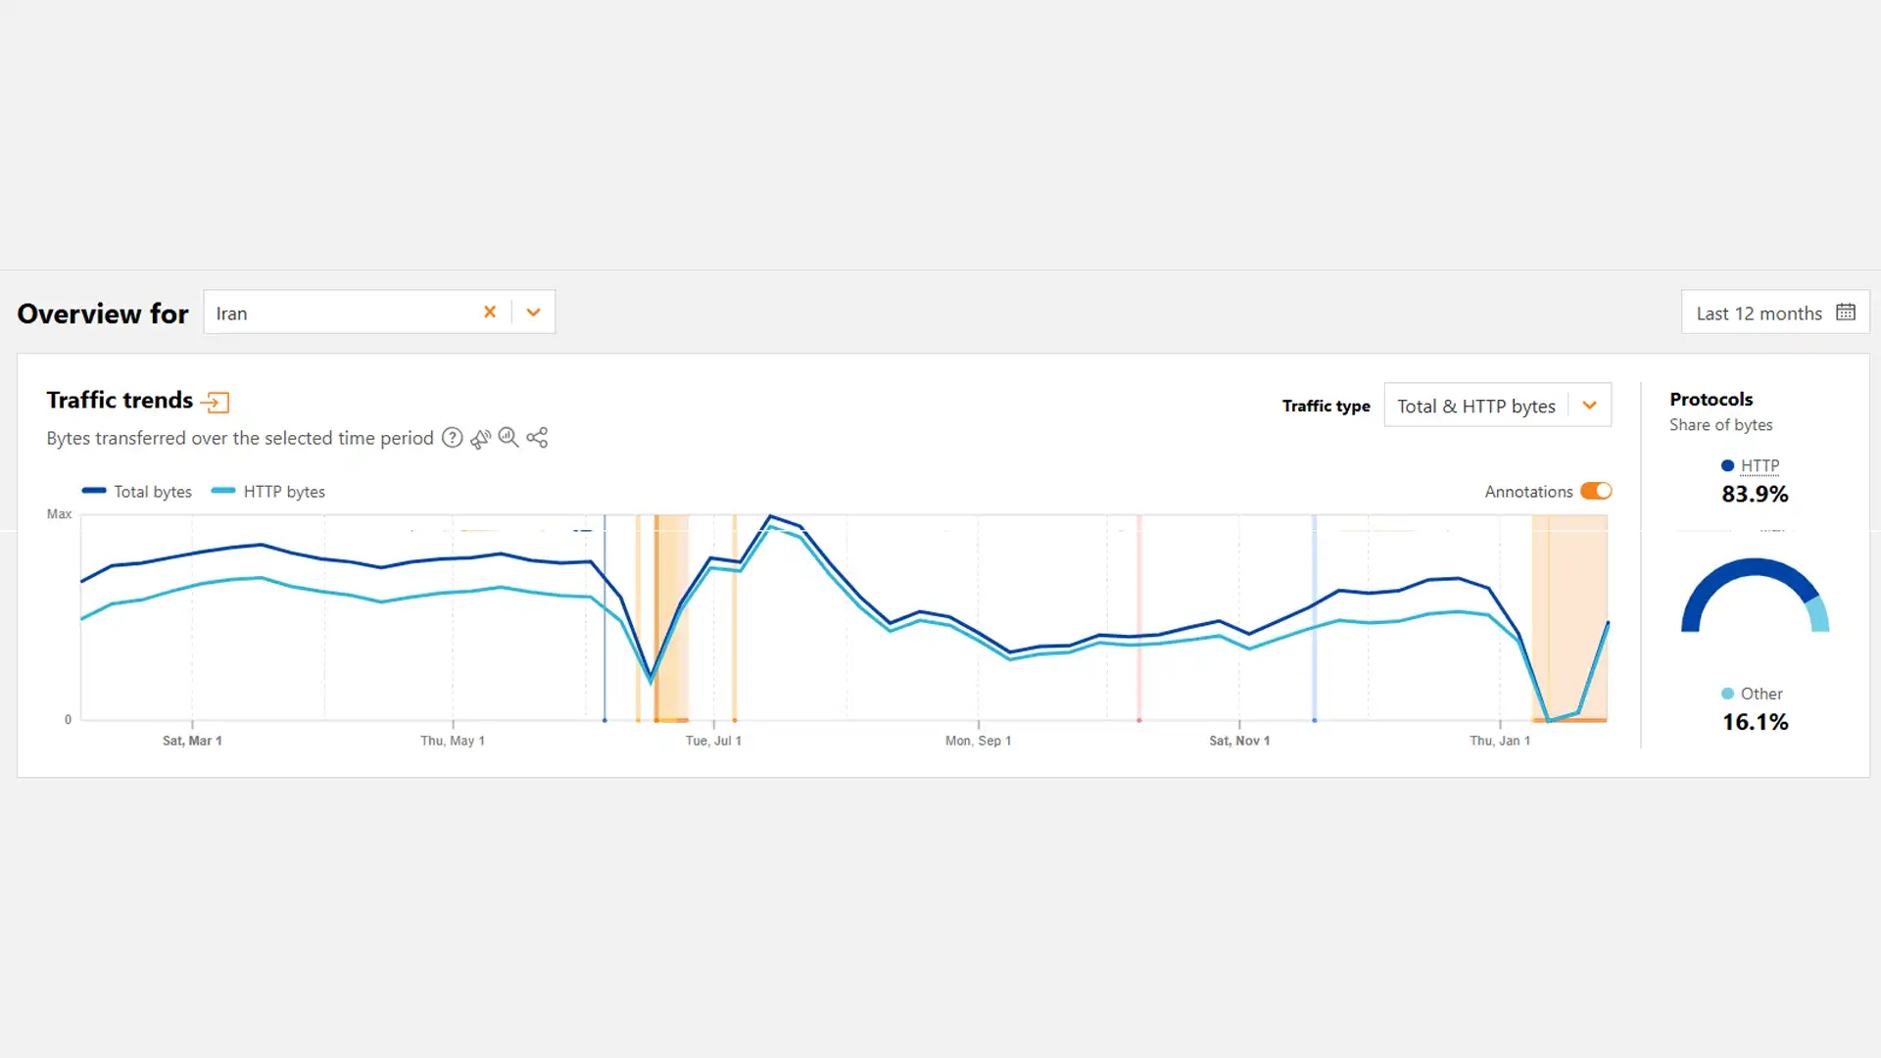Open calendar icon for date range
1881x1058 pixels.
[1846, 313]
